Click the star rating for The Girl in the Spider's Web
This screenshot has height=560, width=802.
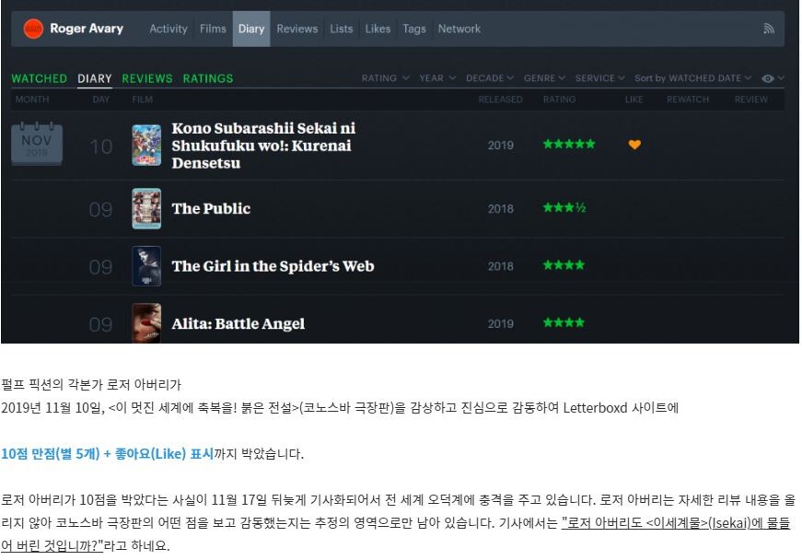pyautogui.click(x=563, y=266)
